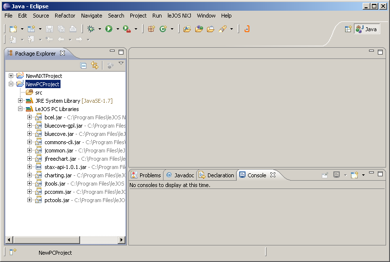
Task: Open the leJOS NXJ menu
Action: coord(179,16)
